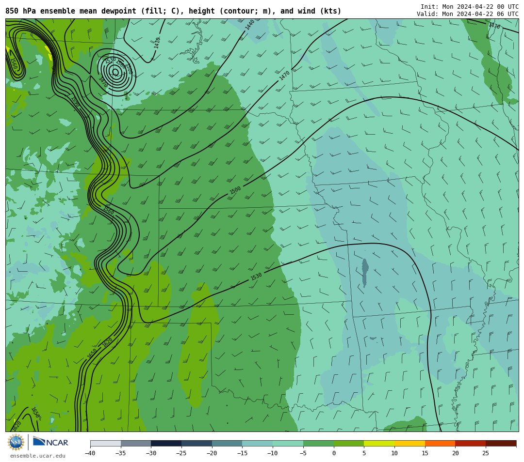Click the 20 colorbar tick label
The width and height of the screenshot is (524, 462).
click(456, 453)
